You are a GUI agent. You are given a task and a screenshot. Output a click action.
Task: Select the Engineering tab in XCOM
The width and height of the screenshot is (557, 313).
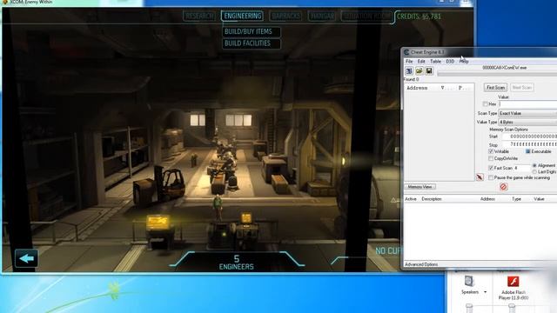(243, 16)
